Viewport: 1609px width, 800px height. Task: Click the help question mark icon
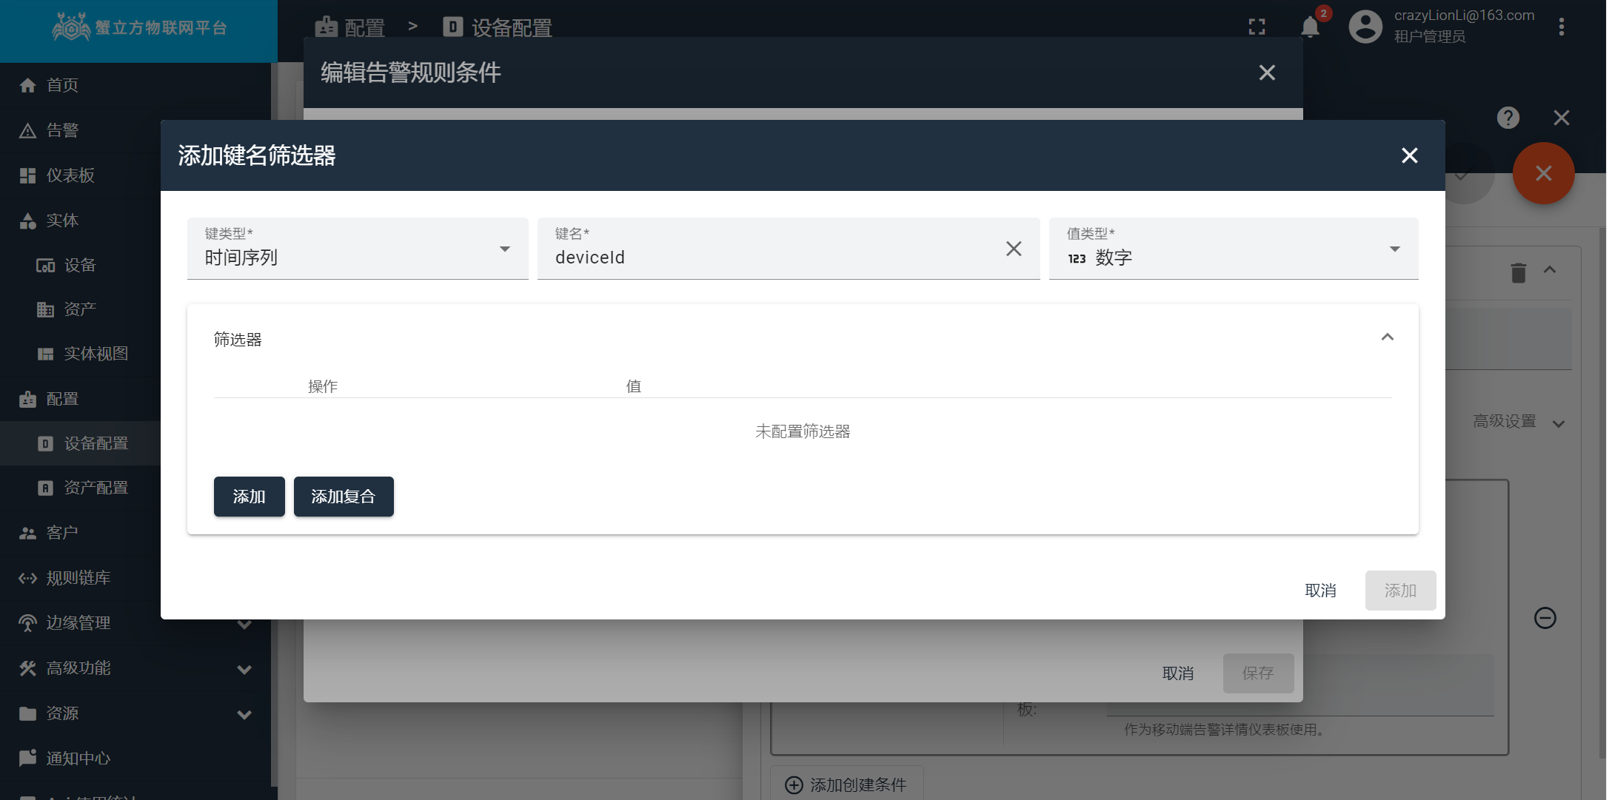click(x=1508, y=118)
